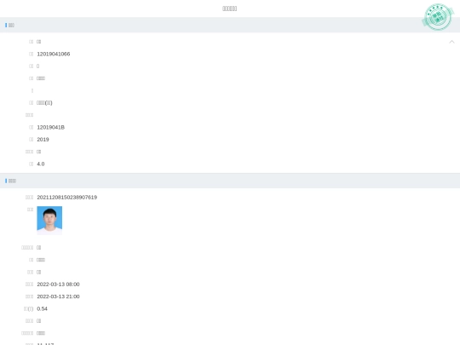Collapse the section using the up chevron
This screenshot has width=460, height=345.
point(451,42)
